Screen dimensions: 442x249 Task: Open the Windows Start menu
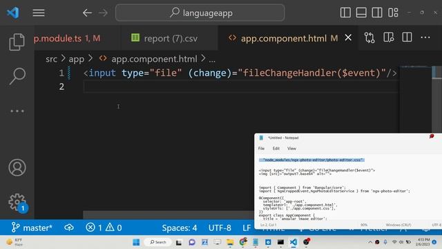136,242
